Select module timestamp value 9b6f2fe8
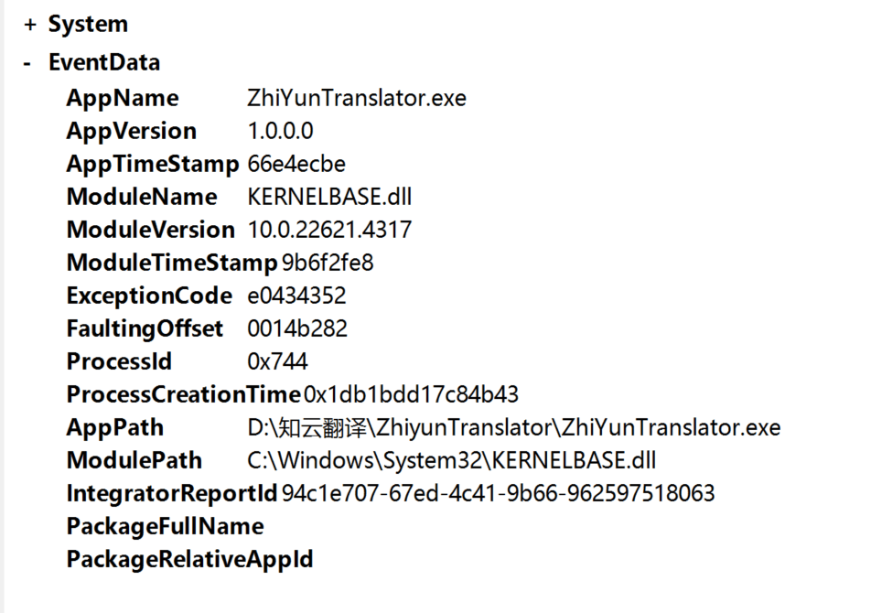 (328, 263)
